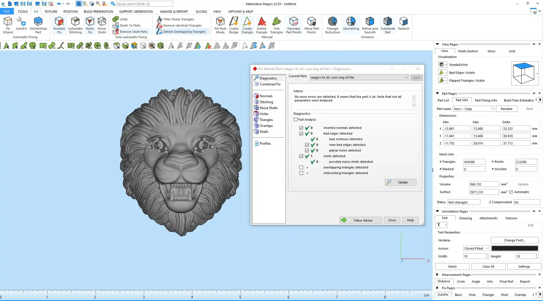The image size is (543, 301).
Task: Open the Support Generation ribbon tab
Action: pos(136,12)
